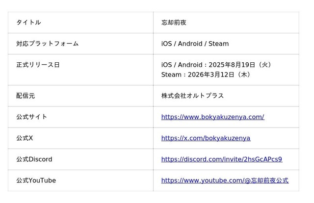Select the title text 忘却前夜
Screen dimensions: 314x203
174,23
